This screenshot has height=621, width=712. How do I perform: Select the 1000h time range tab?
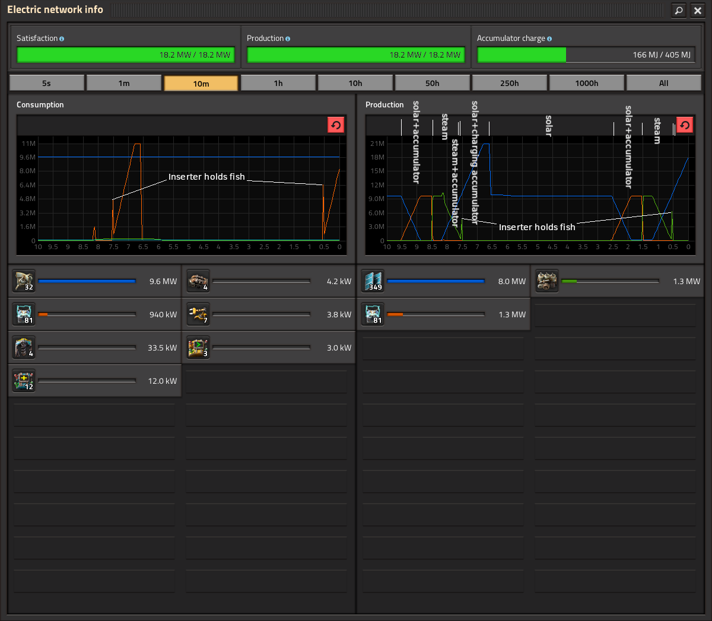coord(587,83)
